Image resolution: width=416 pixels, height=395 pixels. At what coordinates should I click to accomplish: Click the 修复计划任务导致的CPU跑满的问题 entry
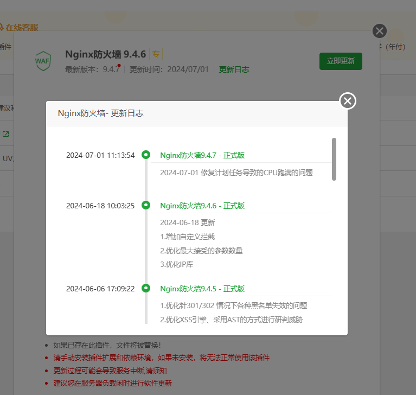click(x=236, y=173)
